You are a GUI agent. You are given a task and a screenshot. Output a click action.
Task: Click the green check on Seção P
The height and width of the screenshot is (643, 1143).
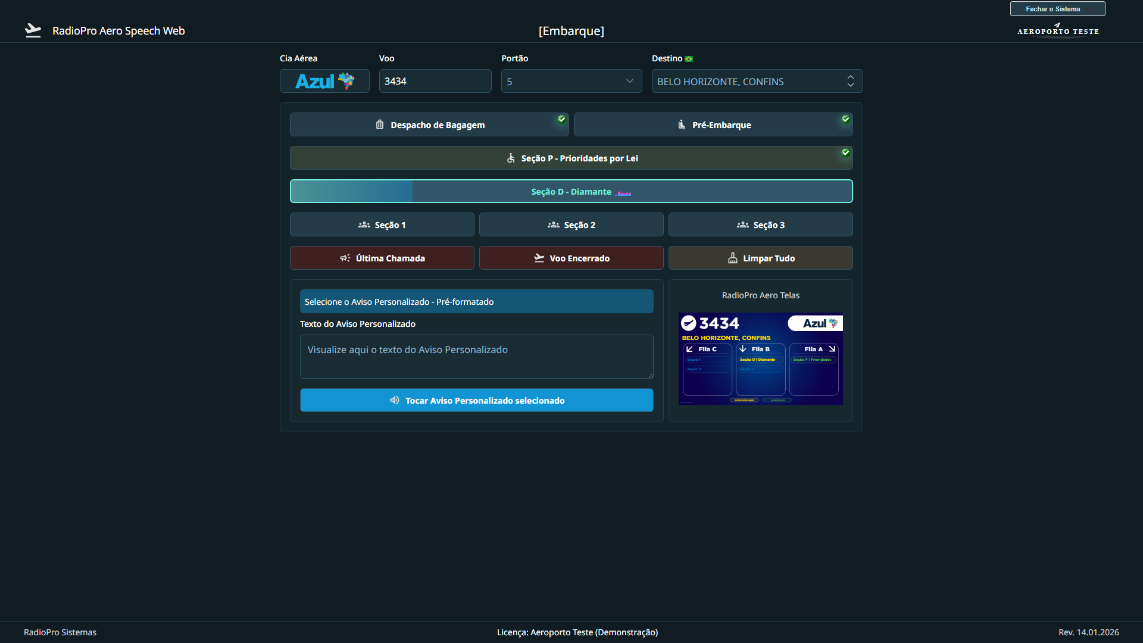pos(845,152)
